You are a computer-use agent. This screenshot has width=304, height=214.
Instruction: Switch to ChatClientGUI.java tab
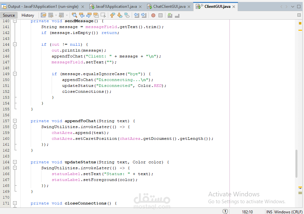[169, 7]
